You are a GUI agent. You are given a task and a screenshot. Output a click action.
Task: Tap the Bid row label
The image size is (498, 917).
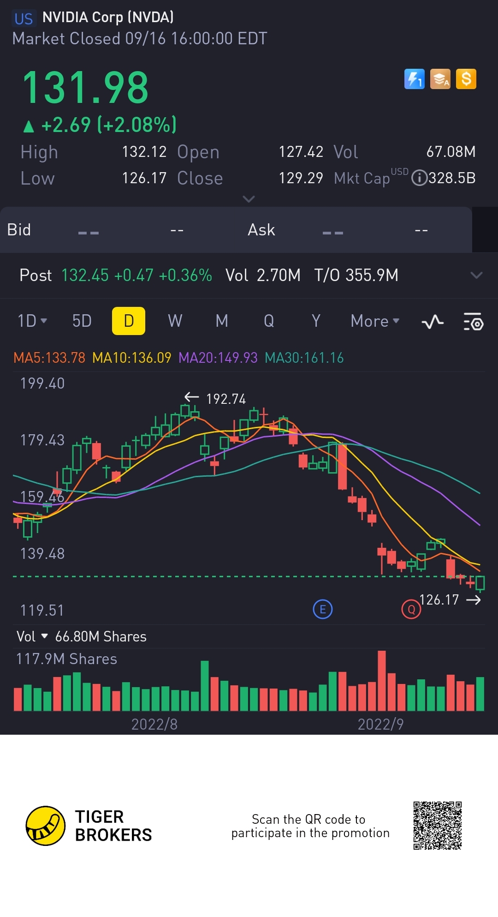19,230
